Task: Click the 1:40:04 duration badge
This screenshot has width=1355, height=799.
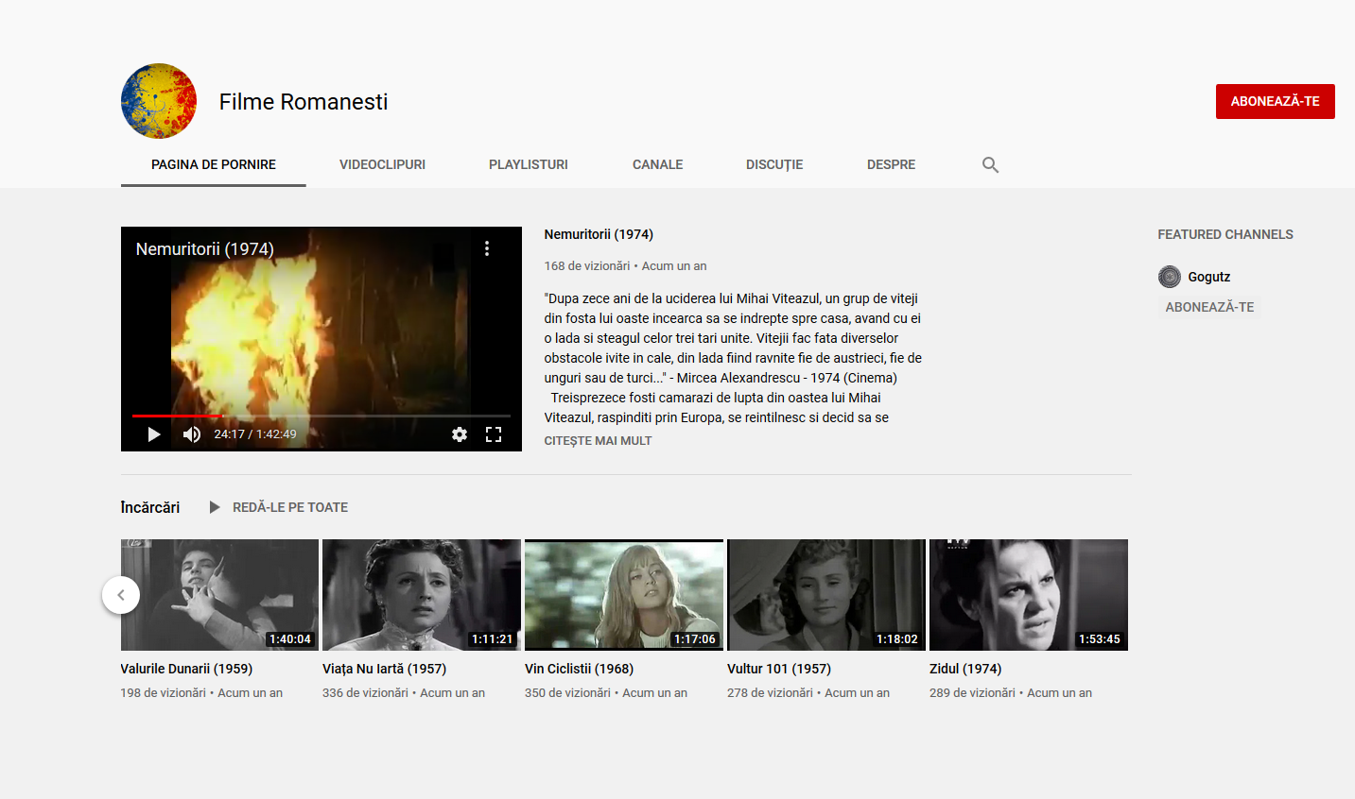Action: coord(290,639)
